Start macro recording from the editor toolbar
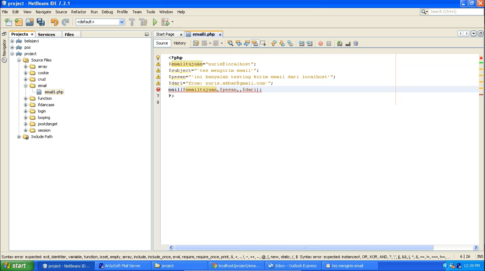Screen dimensions: 485x271 [x=320, y=43]
